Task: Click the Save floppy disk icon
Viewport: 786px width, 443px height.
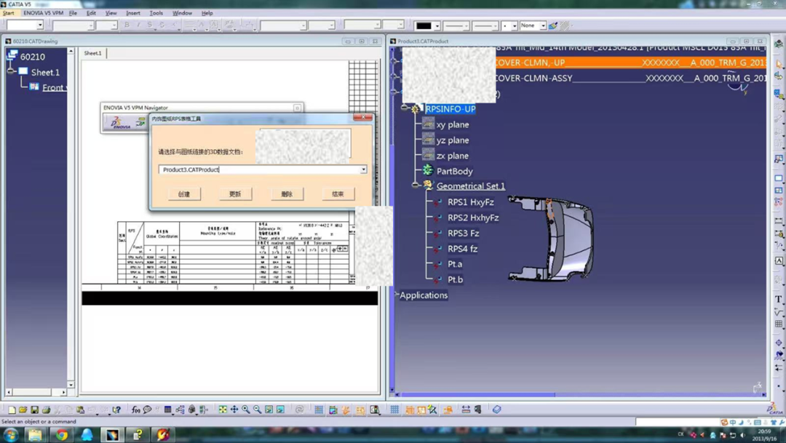Action: click(x=35, y=410)
